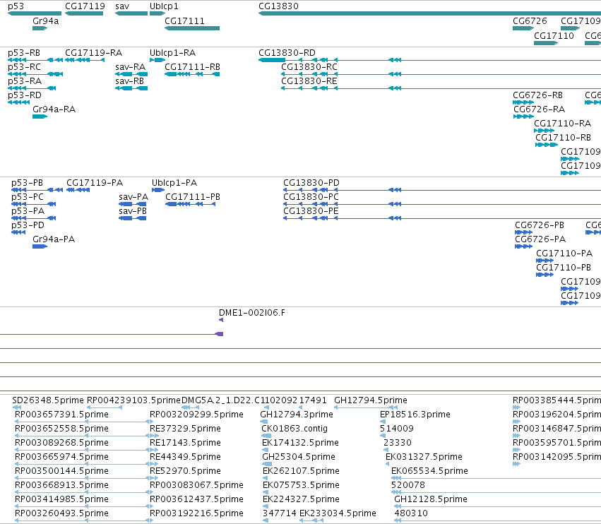The height and width of the screenshot is (524, 601).
Task: Select the CG13830-RC transcript
Action: [441, 74]
